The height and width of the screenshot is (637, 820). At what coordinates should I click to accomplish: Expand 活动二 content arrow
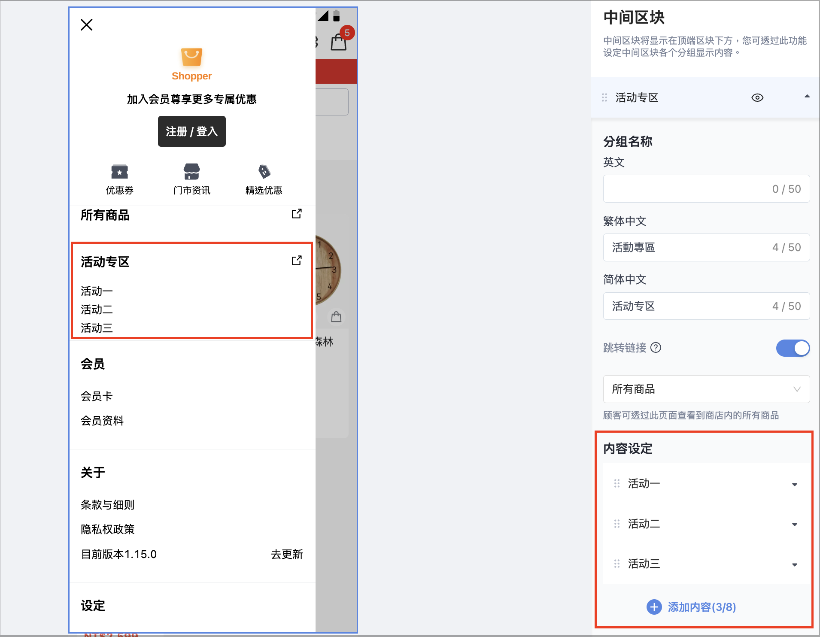795,525
